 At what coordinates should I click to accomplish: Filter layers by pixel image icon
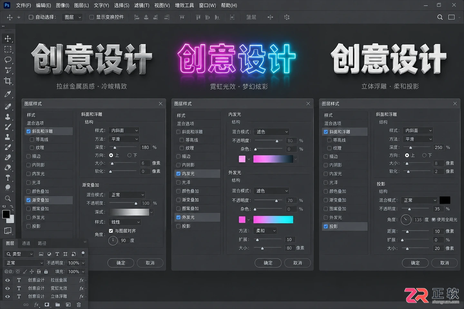coord(41,254)
